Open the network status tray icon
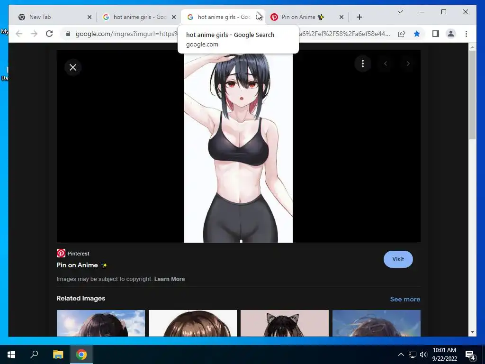This screenshot has width=485, height=364. coord(413,355)
